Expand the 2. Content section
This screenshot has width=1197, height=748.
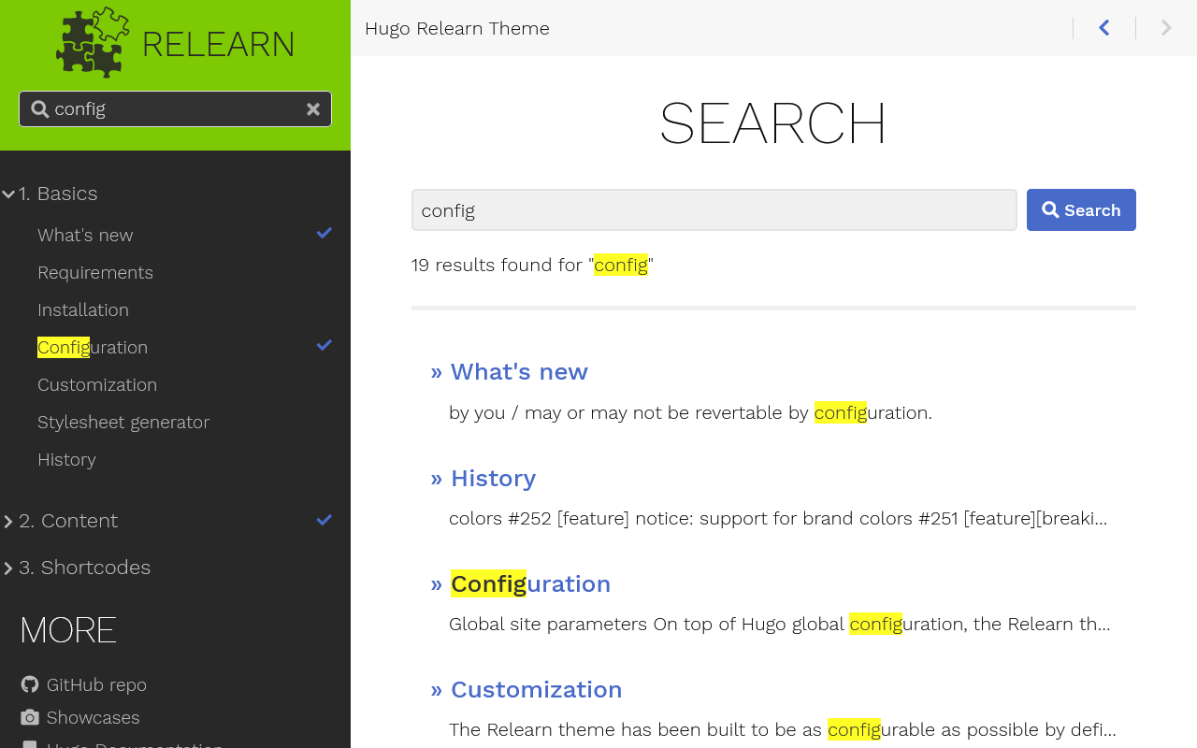click(8, 521)
